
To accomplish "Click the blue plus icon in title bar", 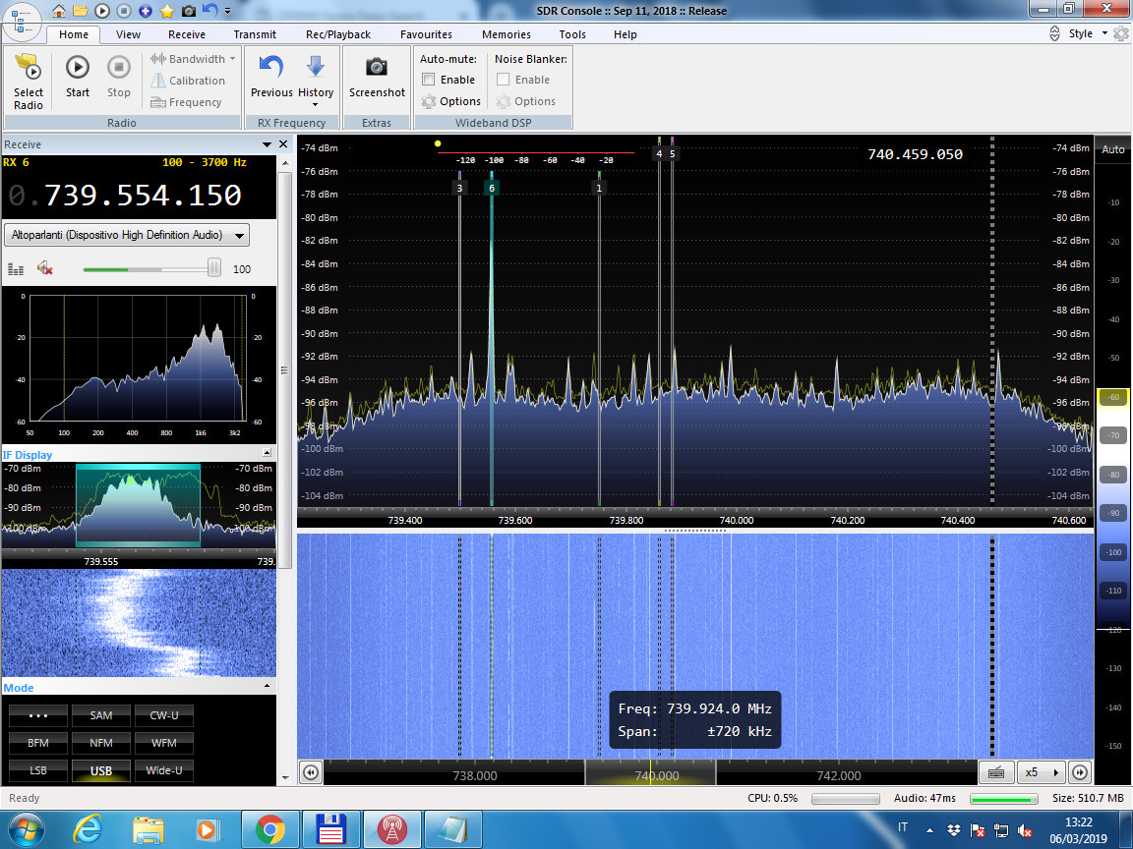I will point(146,11).
